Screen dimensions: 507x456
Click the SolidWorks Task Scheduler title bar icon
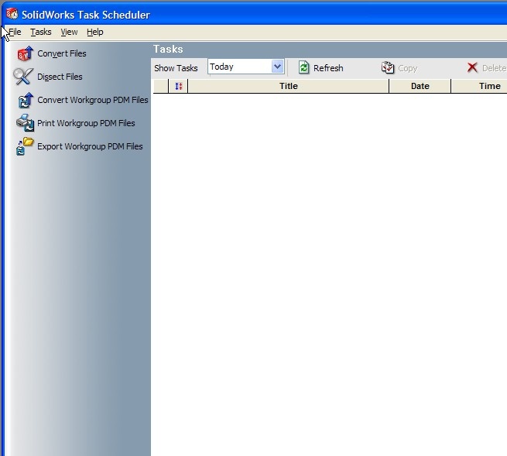(x=12, y=14)
